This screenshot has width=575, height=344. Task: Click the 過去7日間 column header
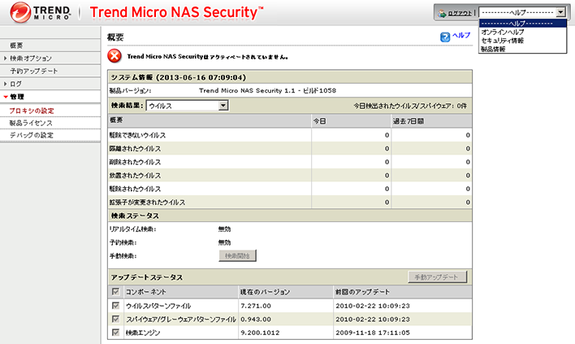click(x=409, y=121)
